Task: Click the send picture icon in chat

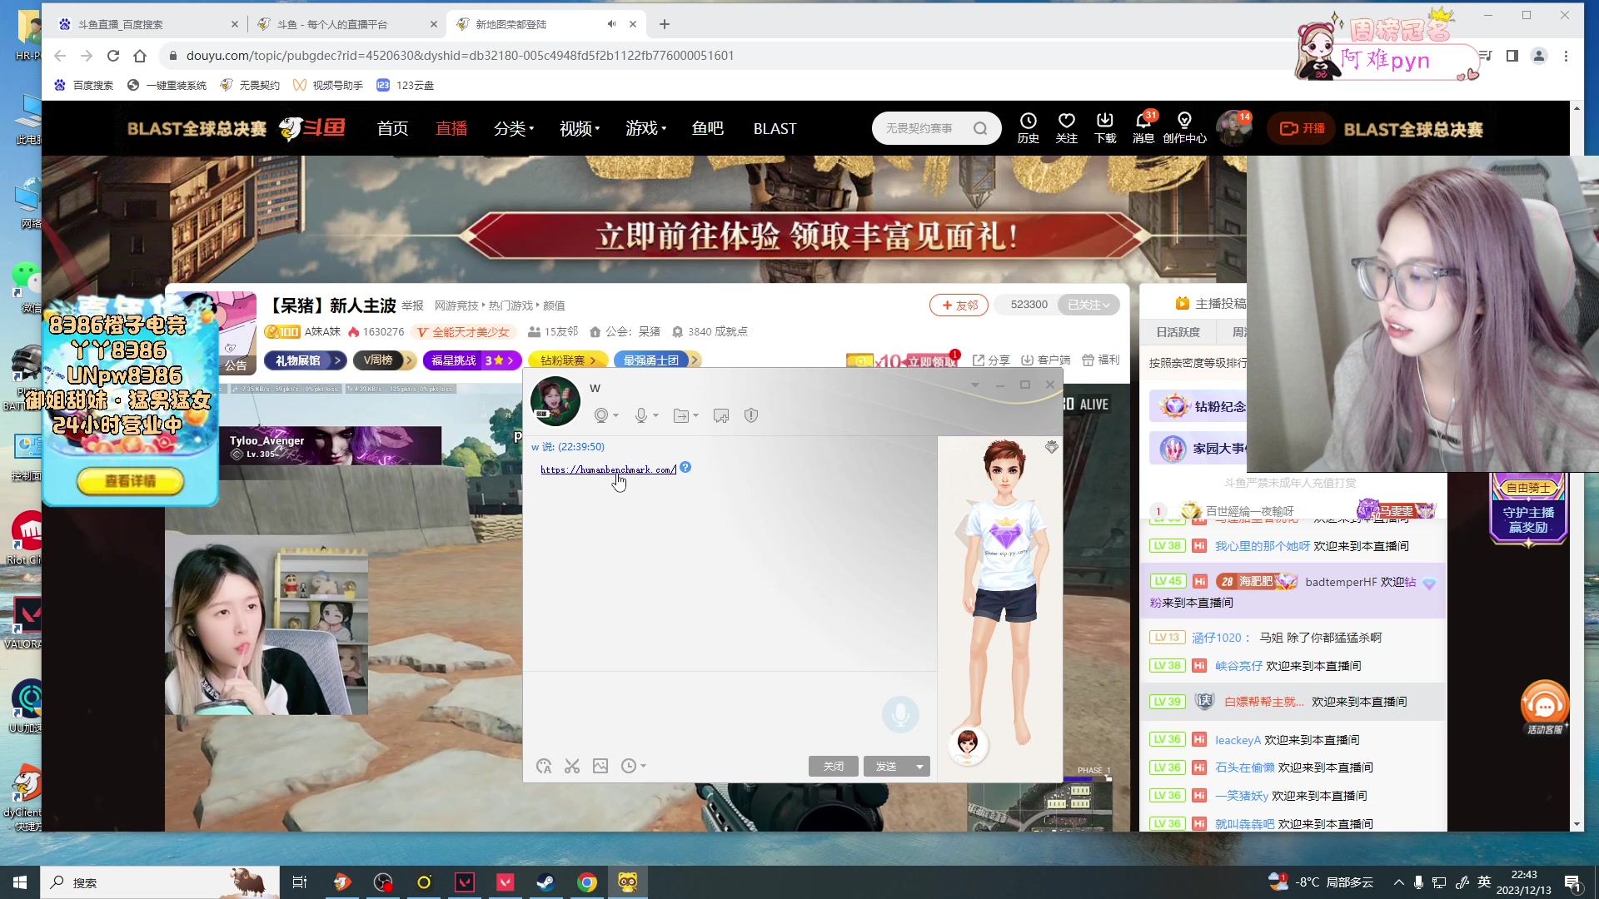Action: point(600,766)
